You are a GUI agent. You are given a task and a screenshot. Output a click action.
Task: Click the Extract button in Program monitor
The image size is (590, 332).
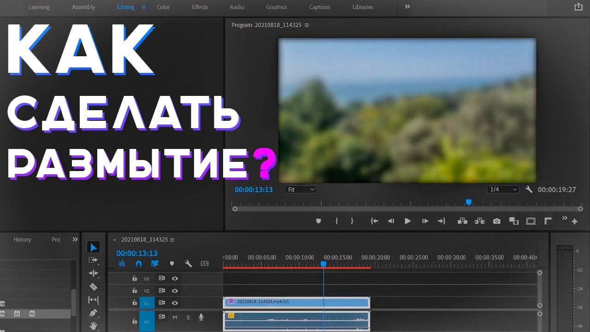479,221
